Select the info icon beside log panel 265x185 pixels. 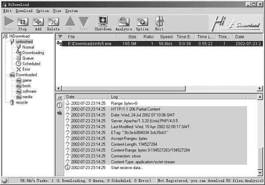point(60,105)
